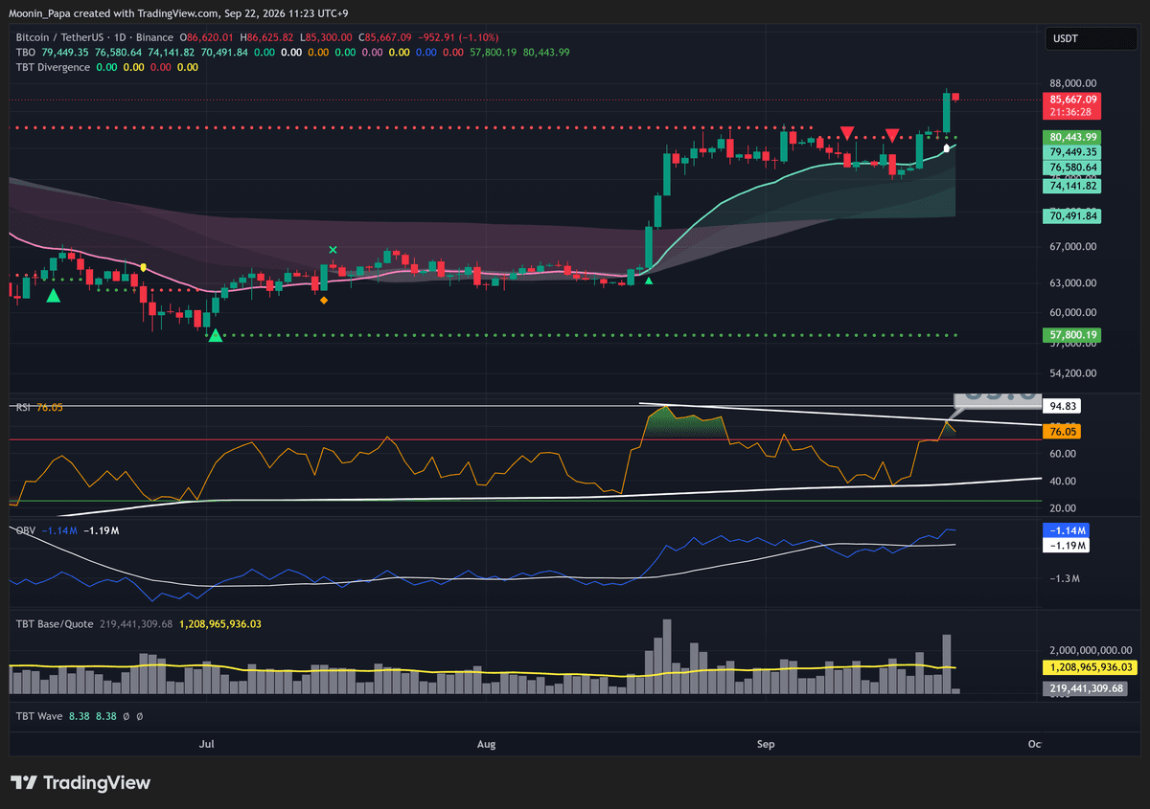
Task: Select the OBV pane legend label
Action: (x=25, y=530)
